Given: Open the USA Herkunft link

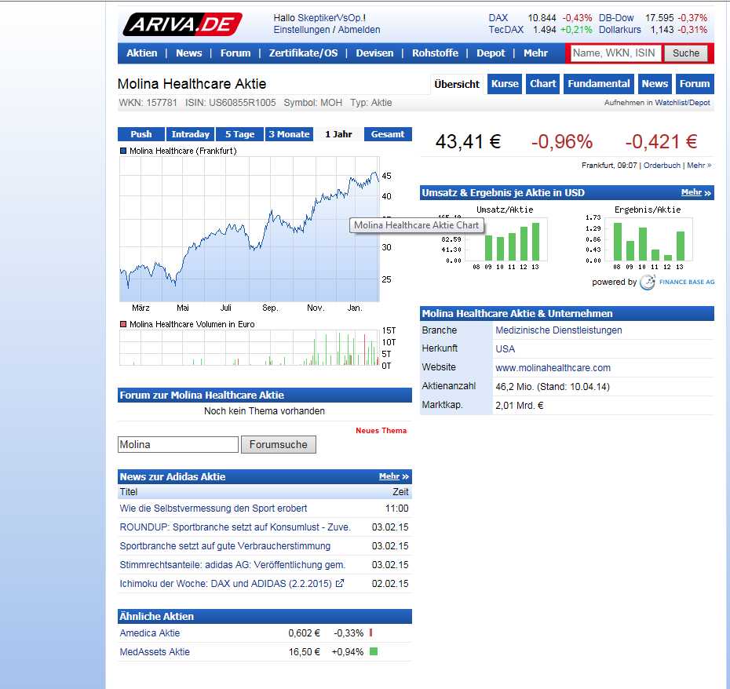Looking at the screenshot, I should click(x=506, y=349).
